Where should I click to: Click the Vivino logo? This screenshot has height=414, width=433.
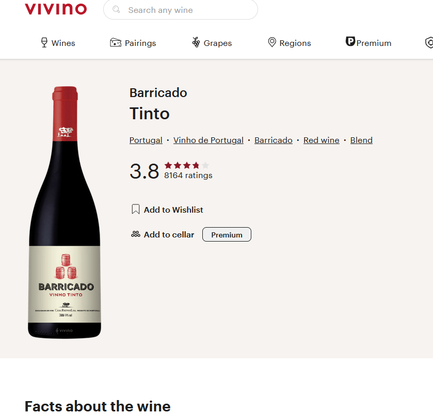[56, 9]
